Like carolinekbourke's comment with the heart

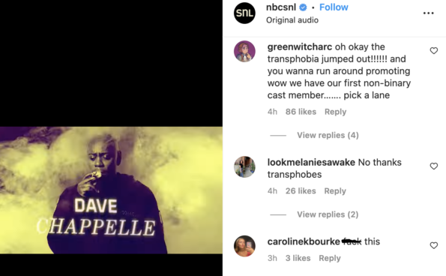pos(434,245)
